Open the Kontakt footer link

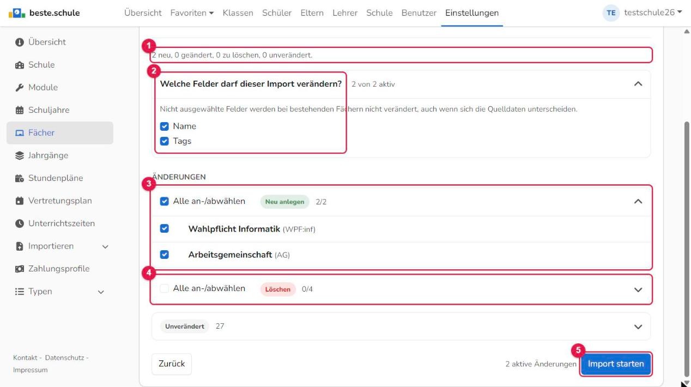[26, 358]
